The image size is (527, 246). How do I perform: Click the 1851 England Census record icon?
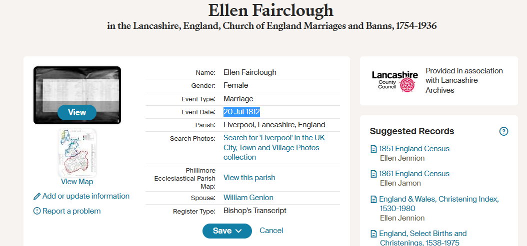tap(373, 149)
